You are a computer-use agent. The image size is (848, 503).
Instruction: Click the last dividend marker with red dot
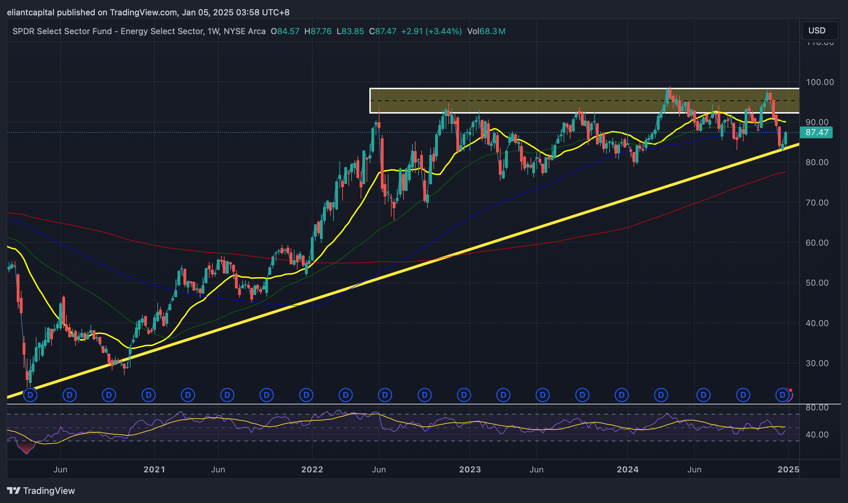tap(783, 395)
